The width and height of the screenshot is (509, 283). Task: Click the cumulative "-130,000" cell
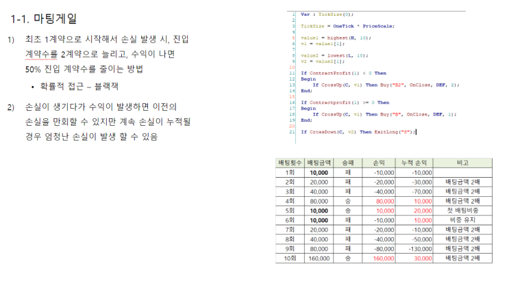(414, 249)
